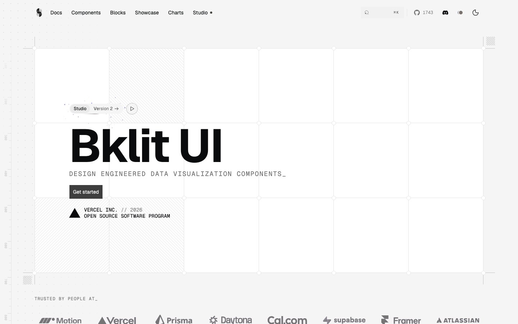
Task: Open Charts from the top navigation
Action: point(176,13)
